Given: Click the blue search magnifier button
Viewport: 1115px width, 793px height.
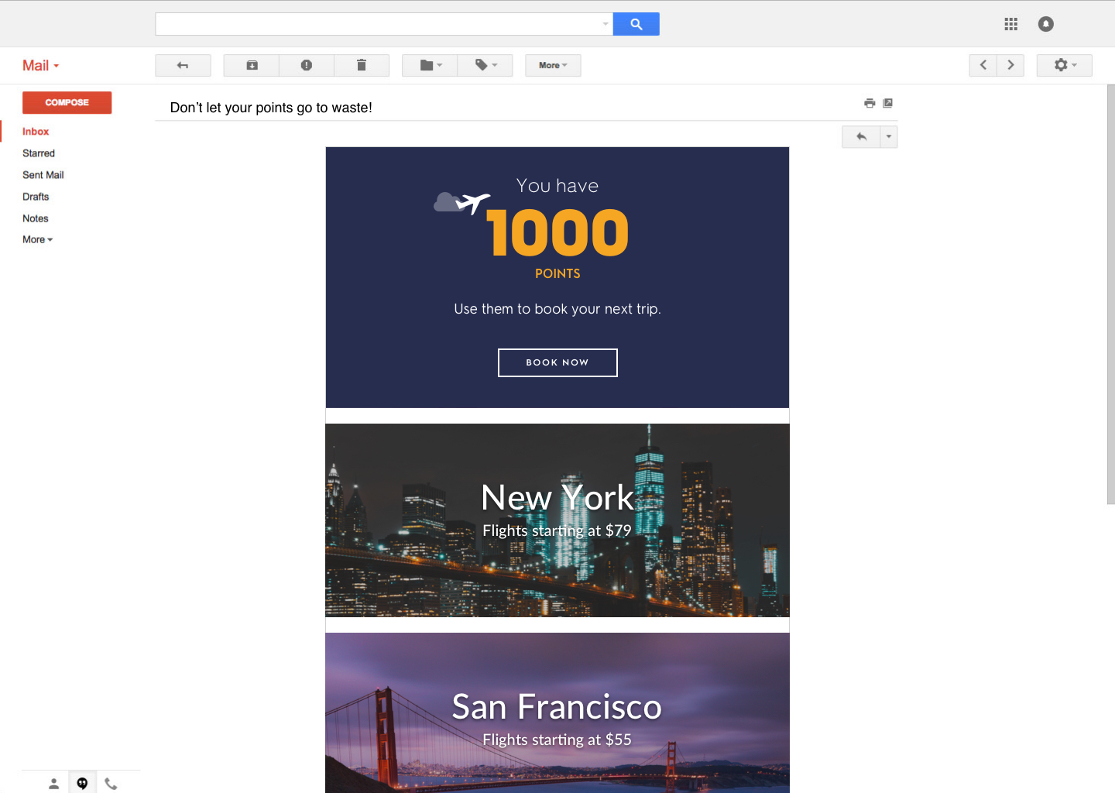Looking at the screenshot, I should pyautogui.click(x=636, y=24).
